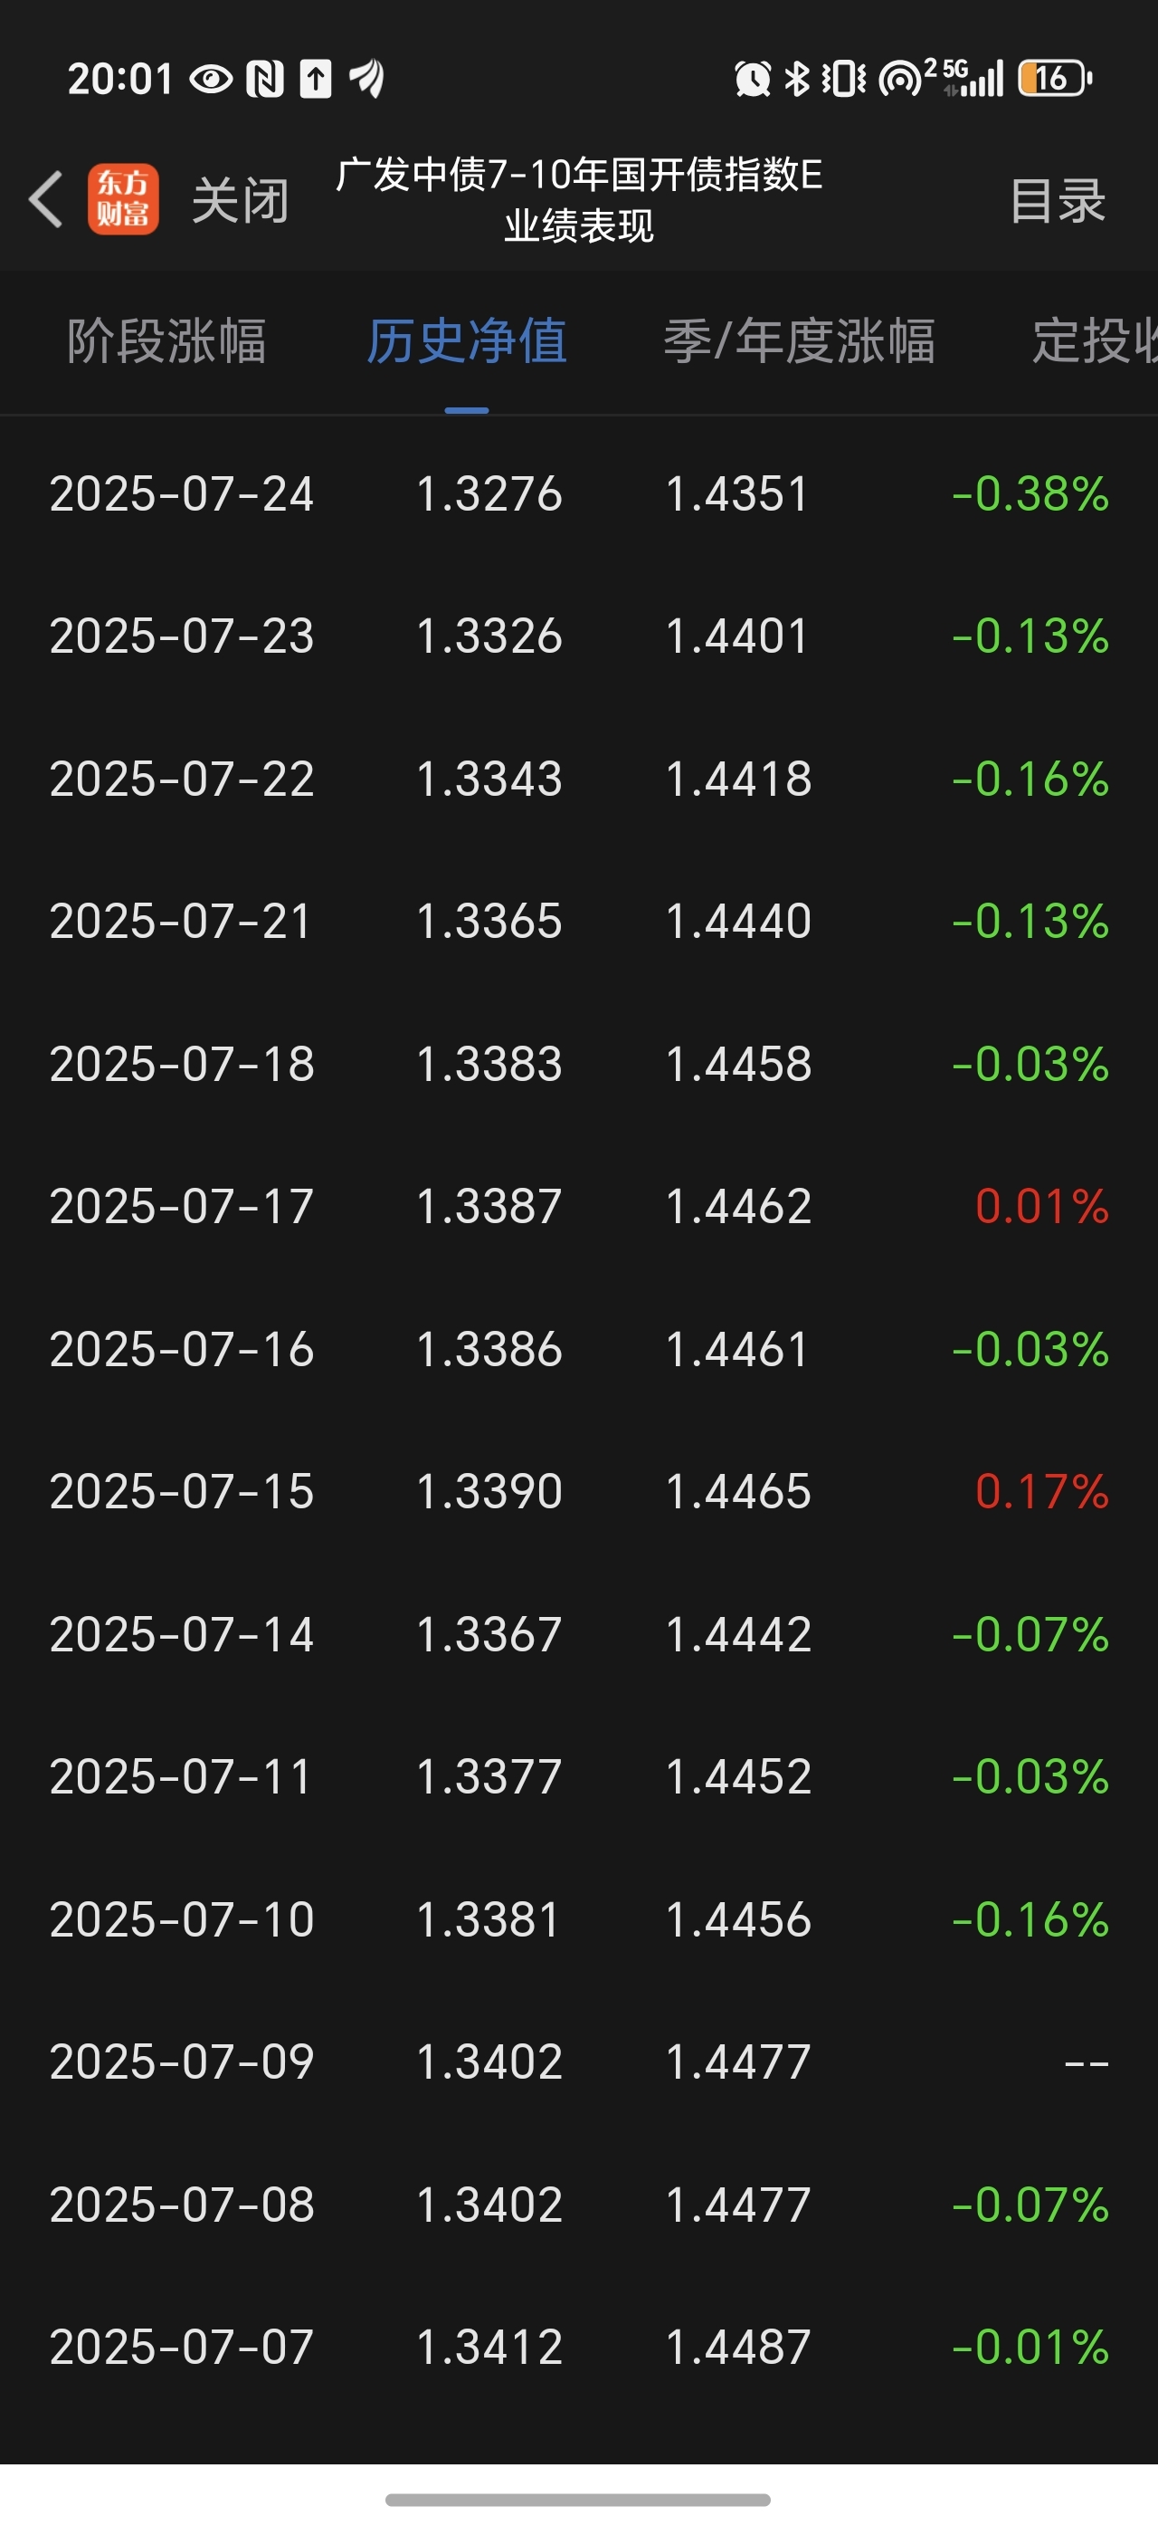Open the 目录 menu
Image resolution: width=1158 pixels, height=2535 pixels.
click(1058, 201)
